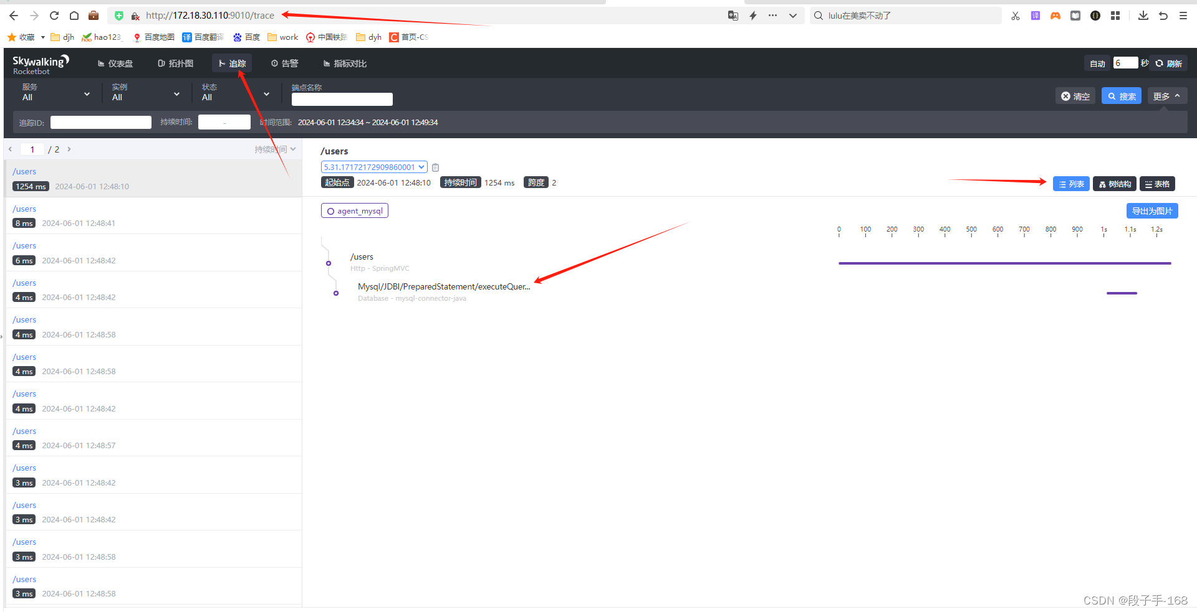Screen dimensions: 1197x612
Task: Go back with browser back arrow
Action: (14, 16)
